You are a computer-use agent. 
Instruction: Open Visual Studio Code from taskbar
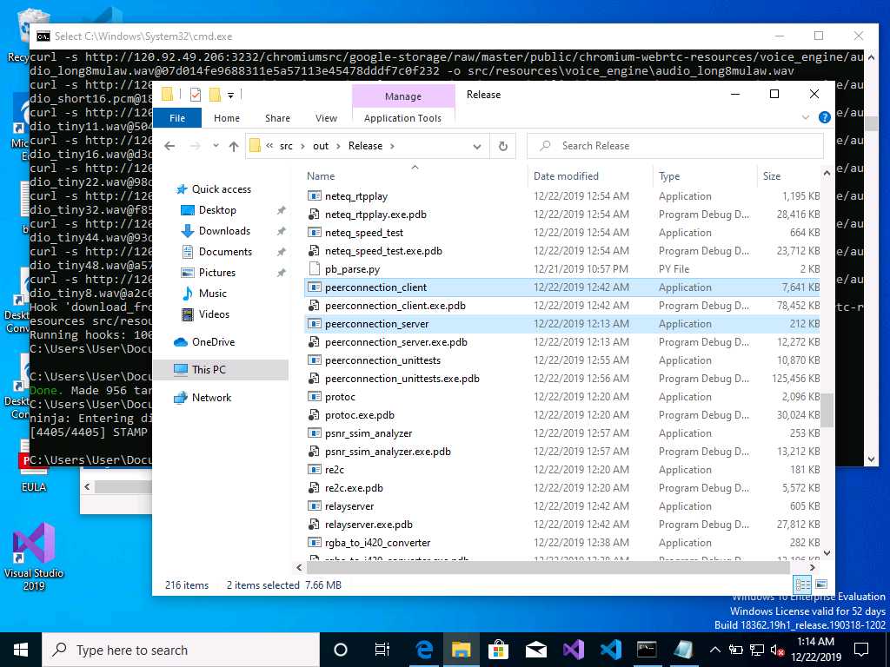pos(610,650)
